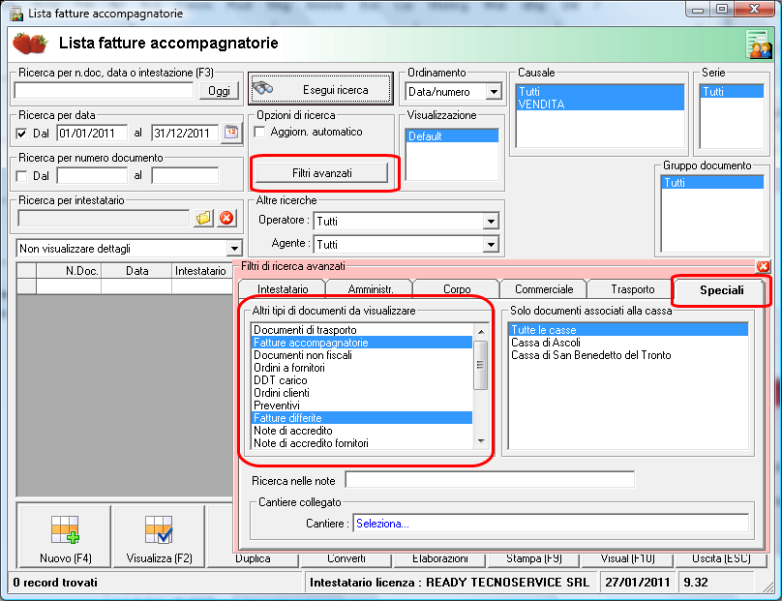Toggle the Ricerca per data Dal checkbox
782x601 pixels.
[21, 134]
